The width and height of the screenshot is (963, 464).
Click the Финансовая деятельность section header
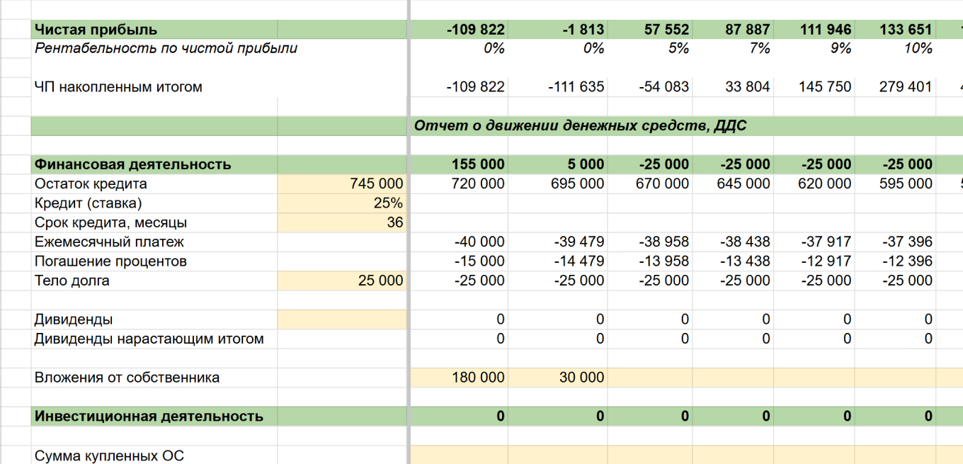(133, 164)
